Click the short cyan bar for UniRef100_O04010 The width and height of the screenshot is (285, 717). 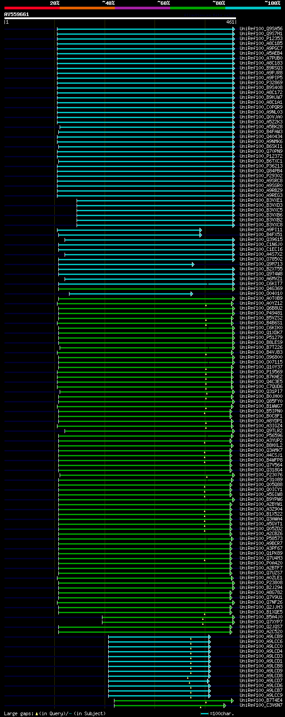pos(131,294)
